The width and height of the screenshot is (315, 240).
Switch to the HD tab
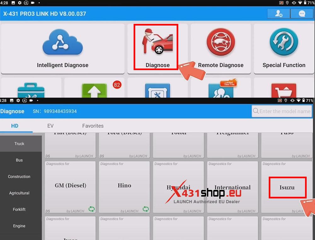(15, 126)
